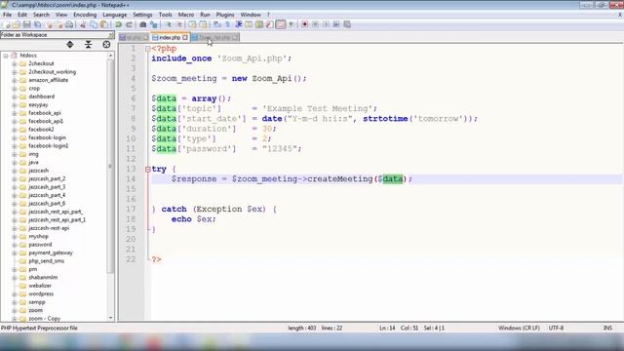Select the myshop folder
The width and height of the screenshot is (624, 351).
[x=38, y=236]
